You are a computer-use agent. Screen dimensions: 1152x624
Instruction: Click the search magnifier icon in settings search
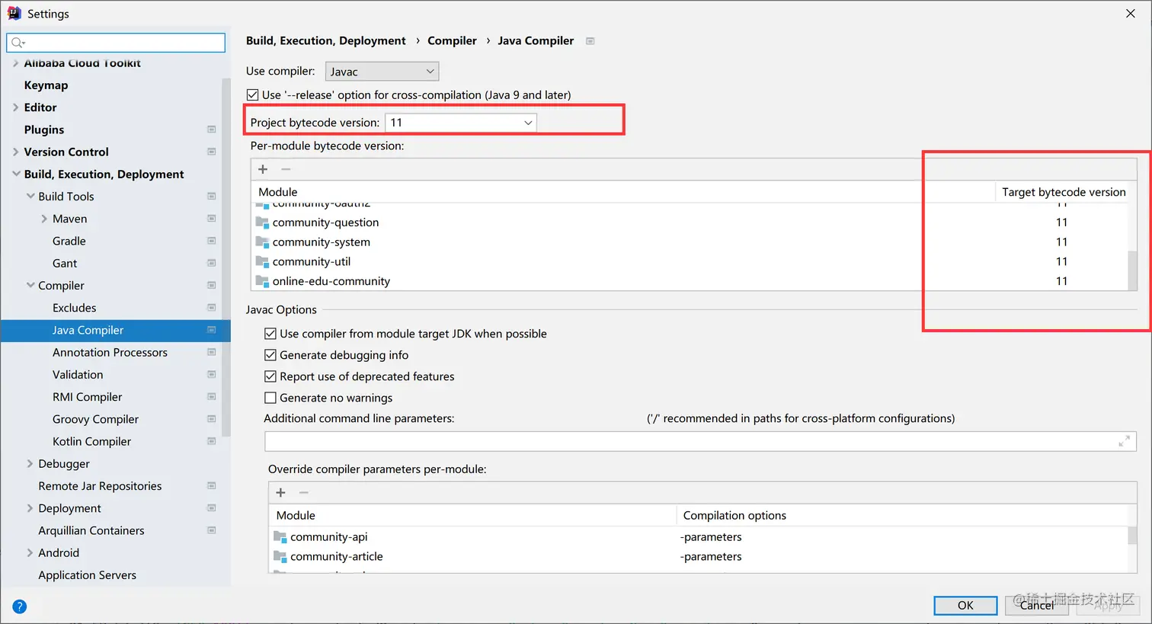click(18, 43)
